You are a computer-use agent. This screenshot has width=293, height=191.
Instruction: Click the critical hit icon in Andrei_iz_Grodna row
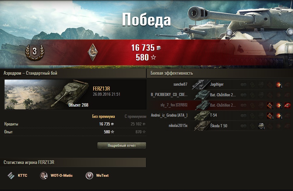click(270, 116)
